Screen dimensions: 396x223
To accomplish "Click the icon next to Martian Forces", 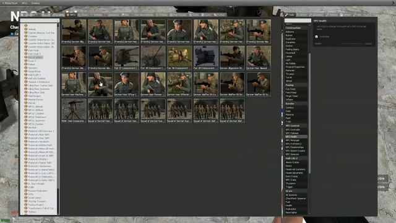I will pyautogui.click(x=26, y=99).
